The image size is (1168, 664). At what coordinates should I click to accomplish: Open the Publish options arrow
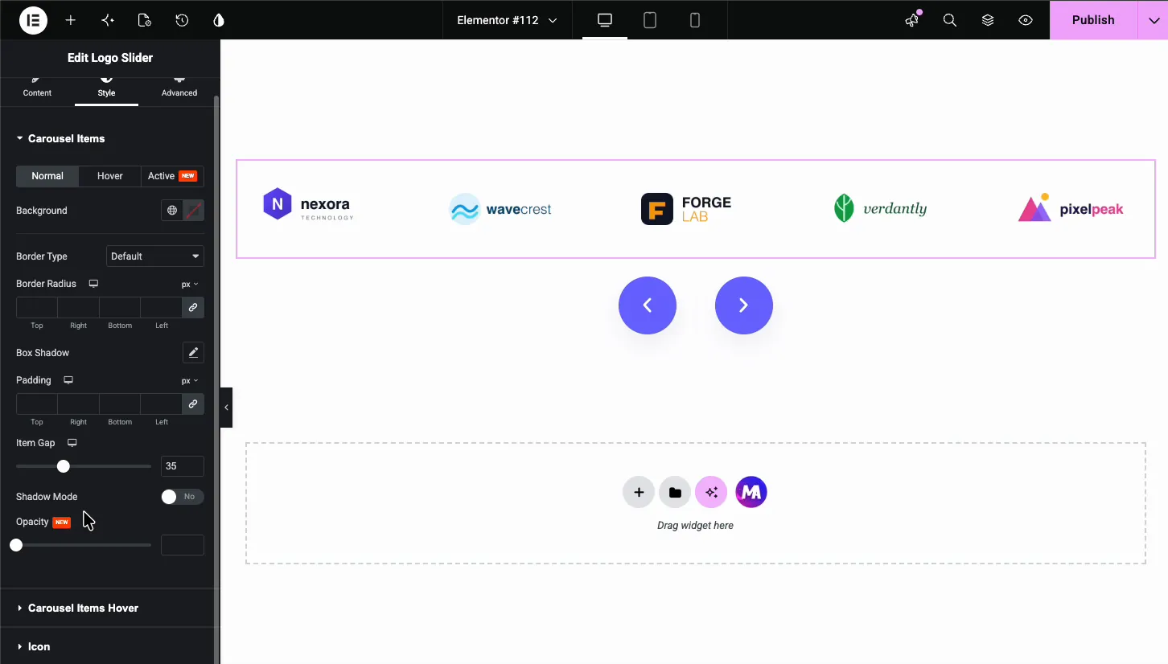coord(1153,20)
